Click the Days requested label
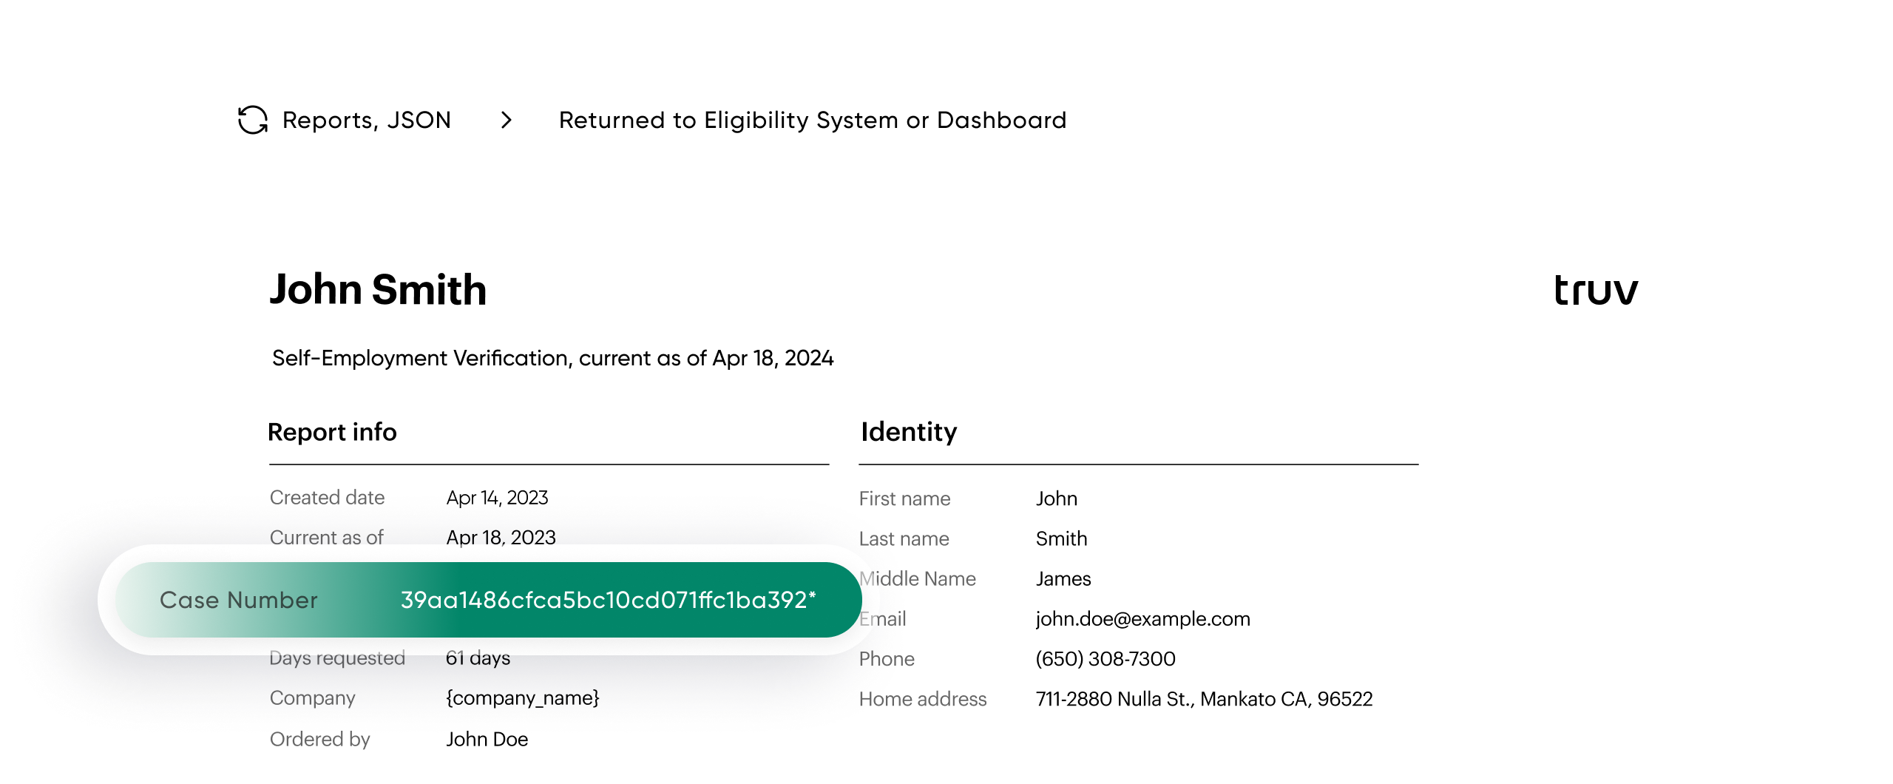The image size is (1893, 784). coord(337,658)
